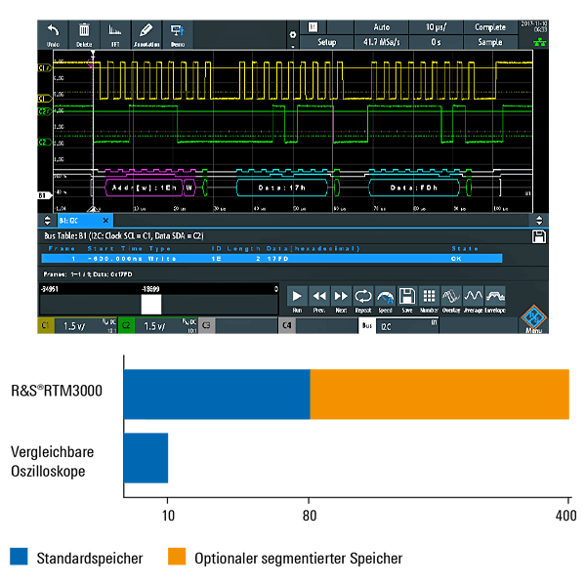Go to the next segment with Next
The image size is (586, 586).
point(341,300)
